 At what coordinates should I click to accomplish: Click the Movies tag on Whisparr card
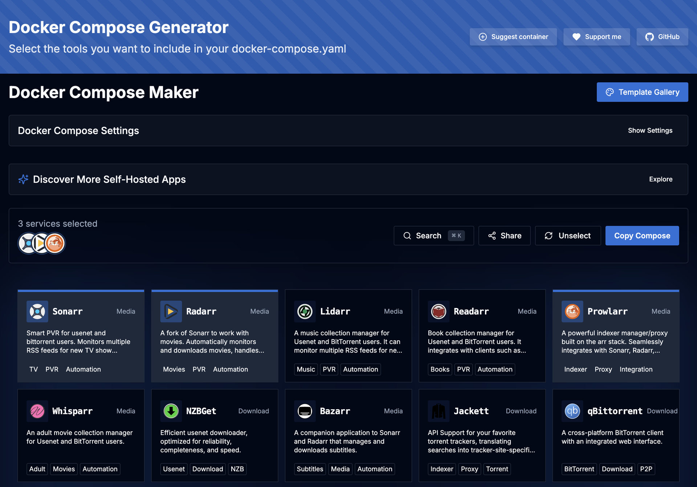coord(64,469)
